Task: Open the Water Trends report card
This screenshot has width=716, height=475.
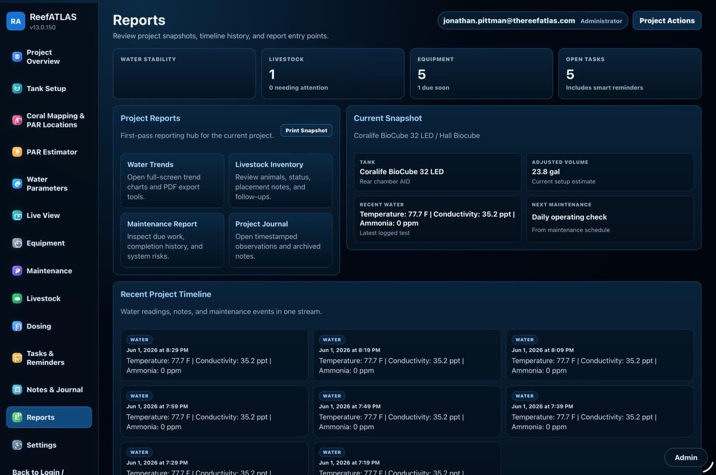Action: point(172,180)
